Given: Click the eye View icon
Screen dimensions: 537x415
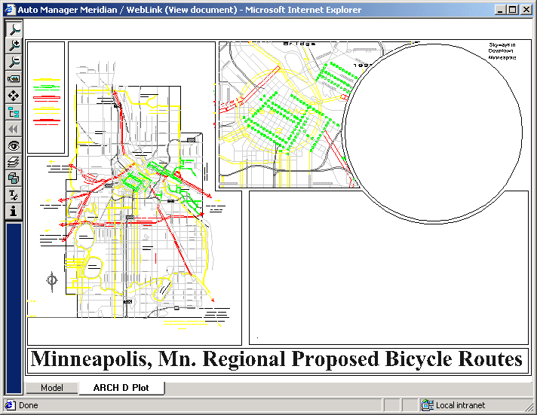Looking at the screenshot, I should pyautogui.click(x=14, y=146).
